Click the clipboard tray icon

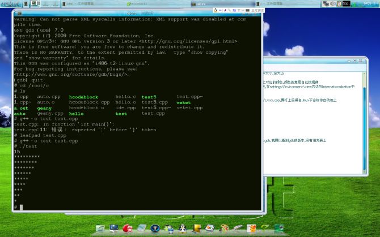(339, 3)
